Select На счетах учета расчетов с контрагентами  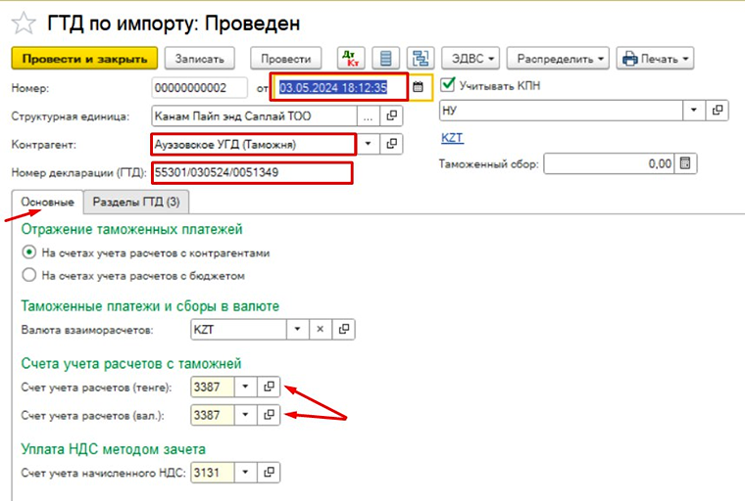click(x=29, y=252)
